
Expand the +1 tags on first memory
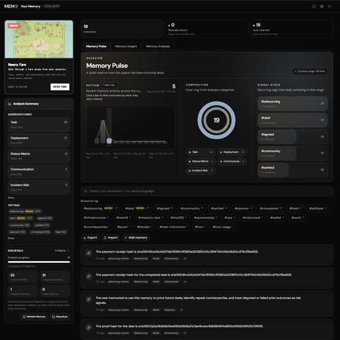185,259
